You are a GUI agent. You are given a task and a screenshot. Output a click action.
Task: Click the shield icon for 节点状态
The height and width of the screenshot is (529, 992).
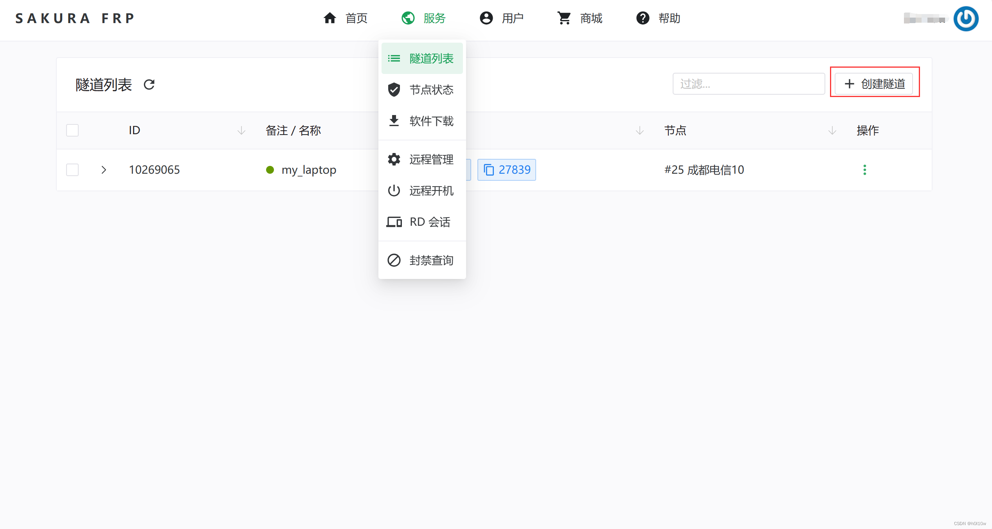[x=394, y=90]
